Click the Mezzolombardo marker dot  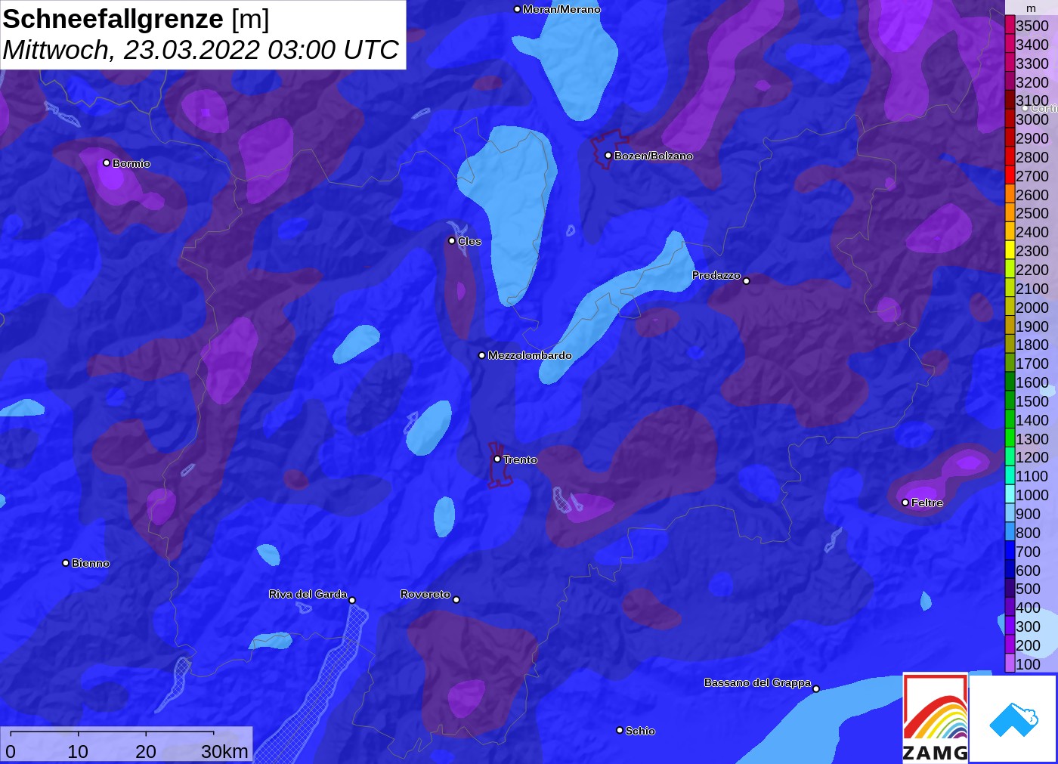[482, 355]
